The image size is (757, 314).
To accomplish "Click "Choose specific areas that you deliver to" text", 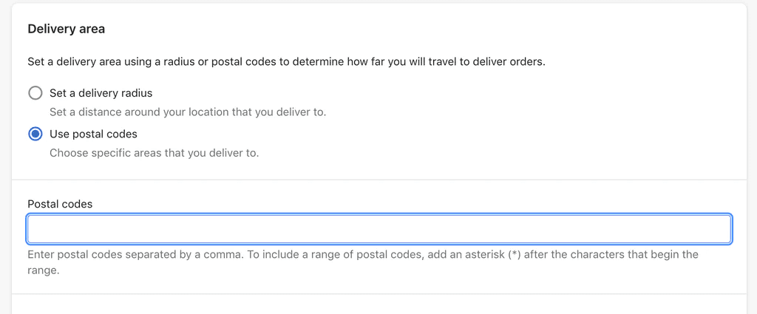I will click(154, 154).
